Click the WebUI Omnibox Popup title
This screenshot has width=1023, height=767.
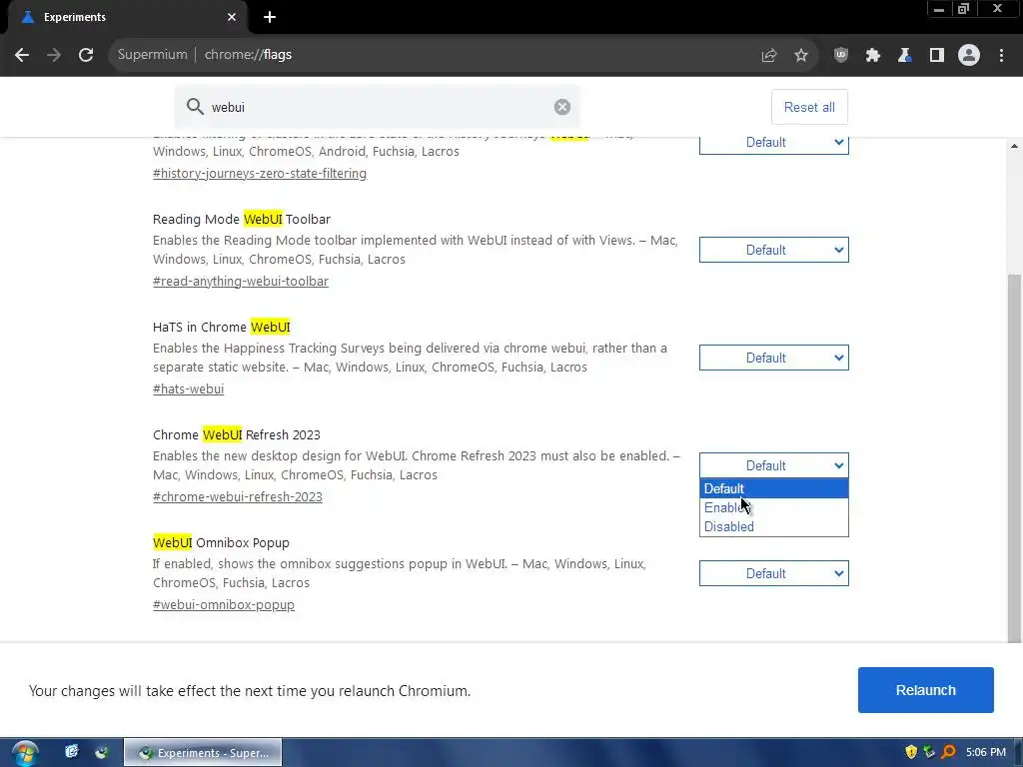221,542
